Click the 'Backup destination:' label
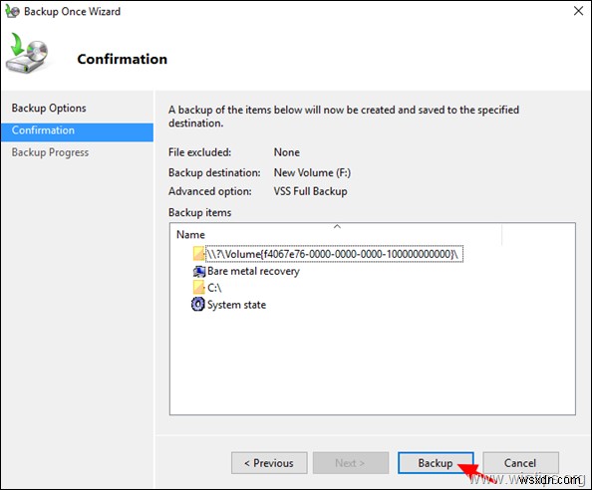 (214, 172)
